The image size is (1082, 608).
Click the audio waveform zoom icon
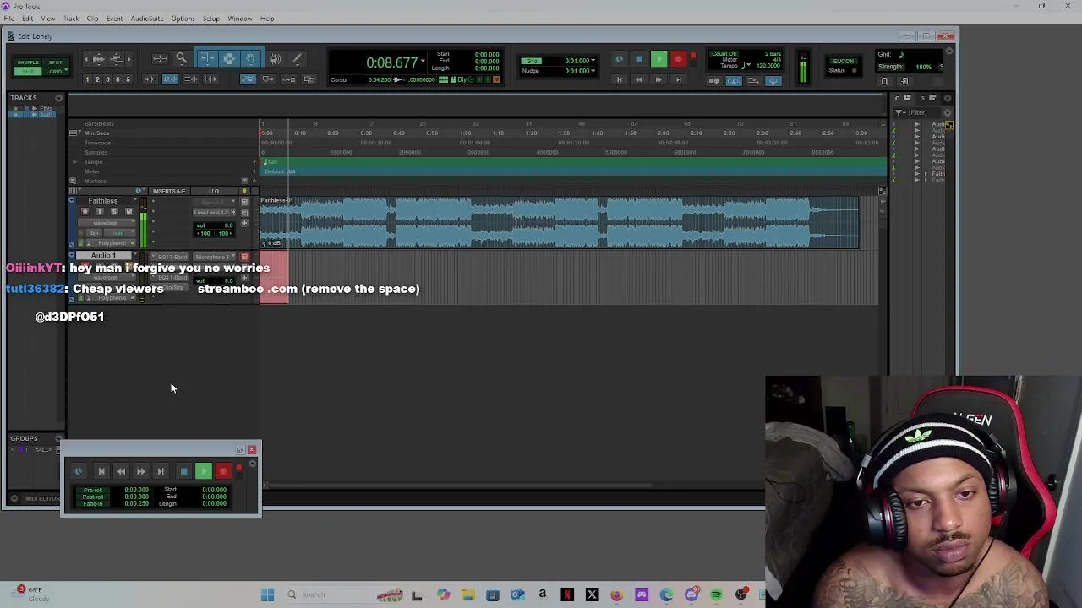pyautogui.click(x=98, y=59)
